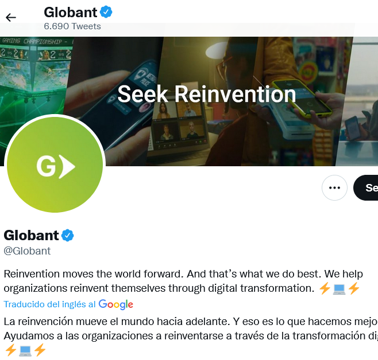Click the verified badge in the top header
Image resolution: width=378 pixels, height=360 pixels.
tap(106, 12)
